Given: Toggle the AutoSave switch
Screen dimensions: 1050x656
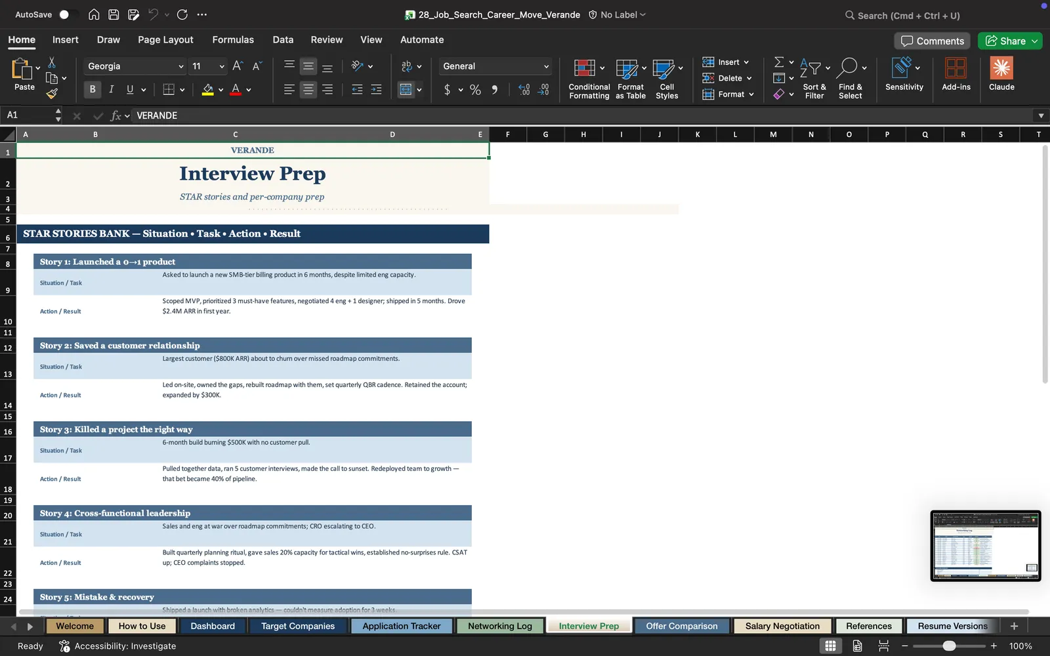Looking at the screenshot, I should (x=68, y=14).
